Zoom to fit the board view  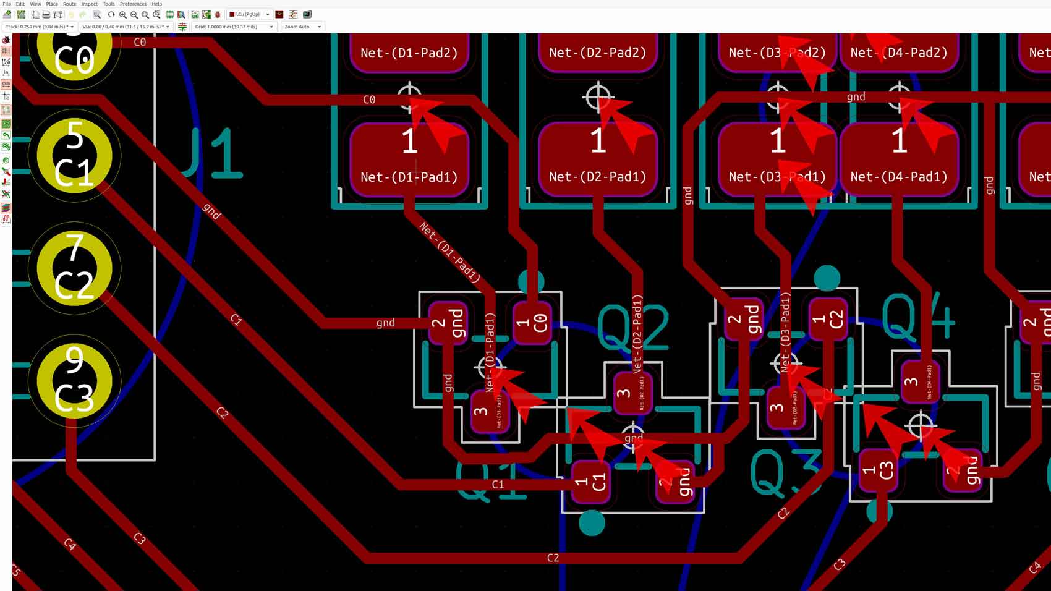click(x=145, y=14)
